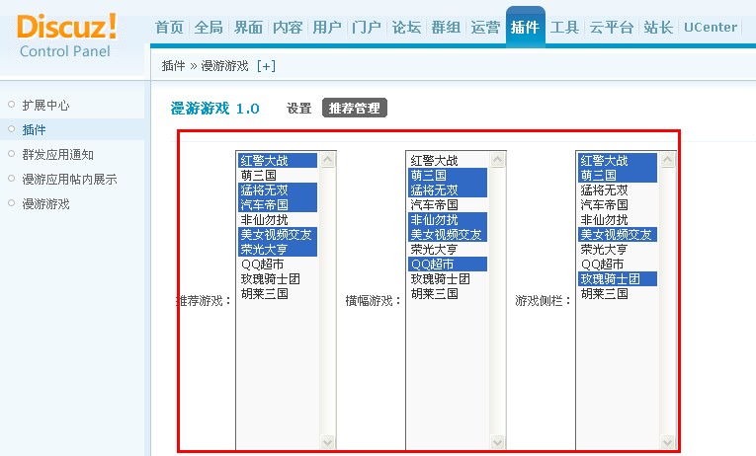Open the 云平台 top navigation tab
Image resolution: width=756 pixels, height=456 pixels.
612,28
